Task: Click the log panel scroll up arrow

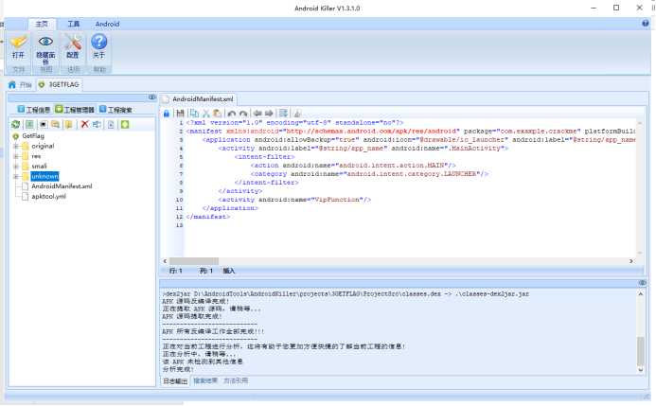Action: coord(641,294)
